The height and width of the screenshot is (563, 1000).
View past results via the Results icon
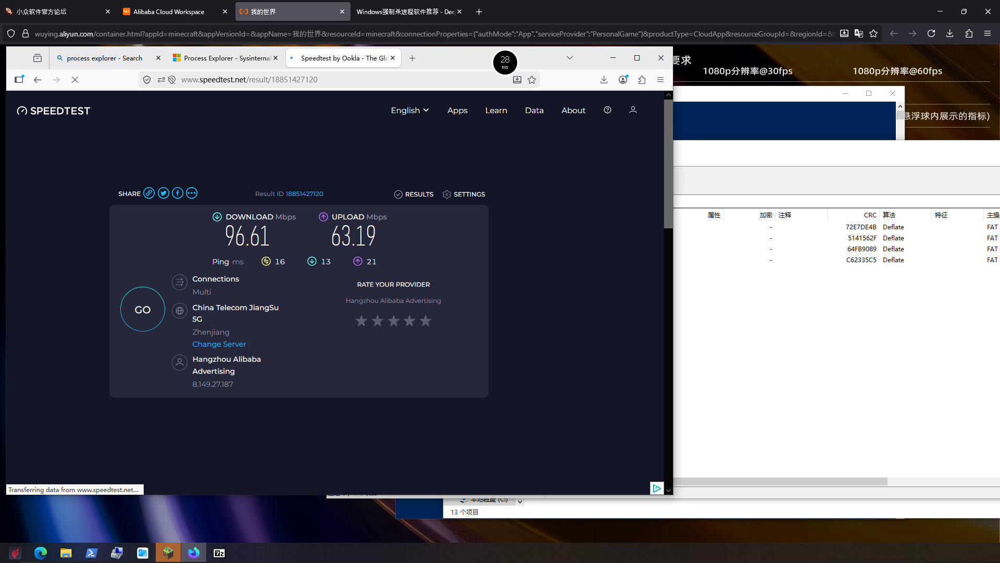click(398, 194)
